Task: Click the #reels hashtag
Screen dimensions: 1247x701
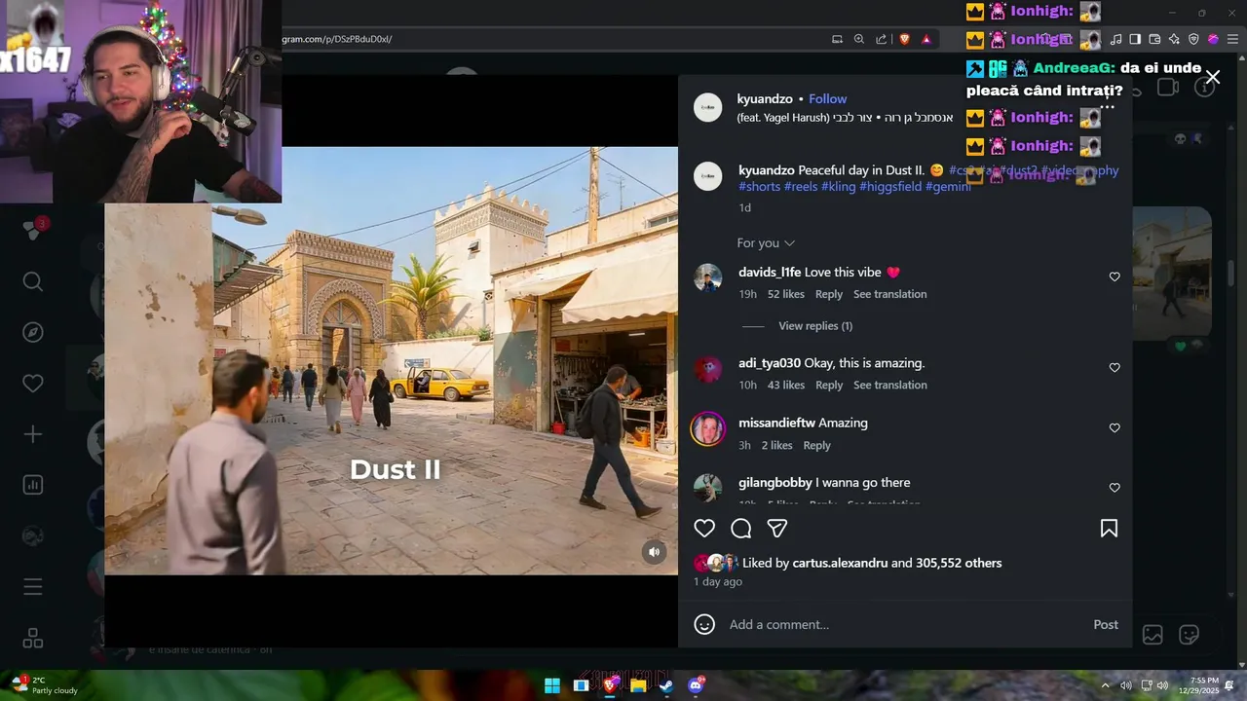Action: (x=801, y=187)
